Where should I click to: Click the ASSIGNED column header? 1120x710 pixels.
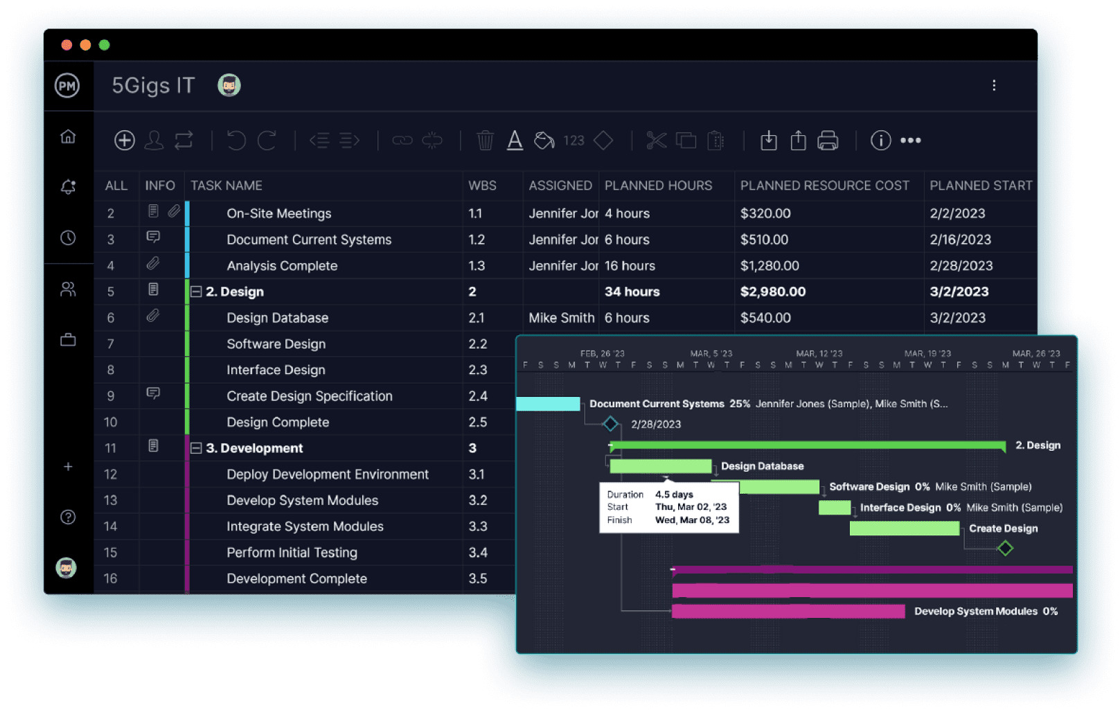point(560,186)
